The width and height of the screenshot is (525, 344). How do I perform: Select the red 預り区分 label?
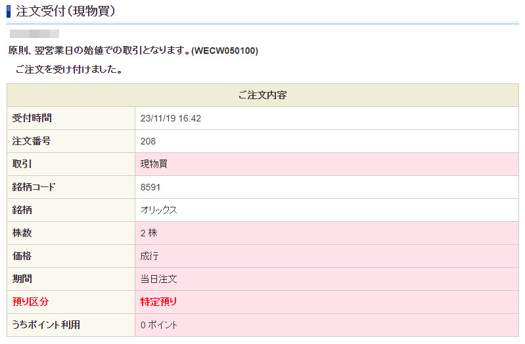[31, 302]
